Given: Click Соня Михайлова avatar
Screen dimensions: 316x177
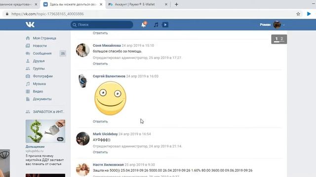Looking at the screenshot, I should click(x=83, y=50).
